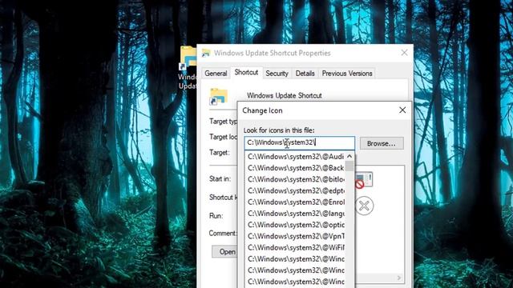Switch to the General tab
The width and height of the screenshot is (513, 288).
tap(216, 74)
